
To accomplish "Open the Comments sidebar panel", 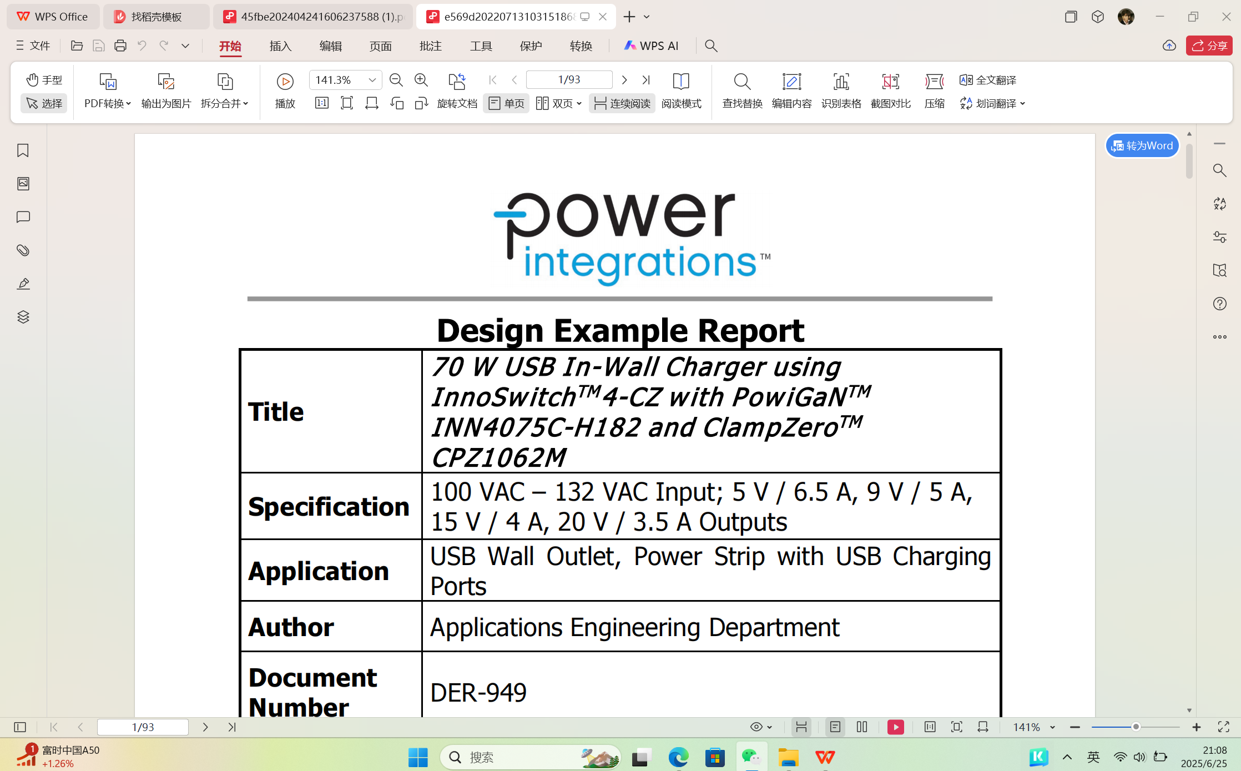I will click(x=23, y=217).
